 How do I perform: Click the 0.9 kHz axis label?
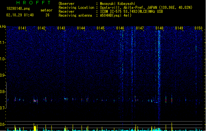(3, 75)
